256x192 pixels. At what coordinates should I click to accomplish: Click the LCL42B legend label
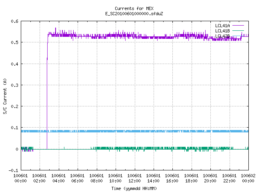pyautogui.click(x=222, y=36)
